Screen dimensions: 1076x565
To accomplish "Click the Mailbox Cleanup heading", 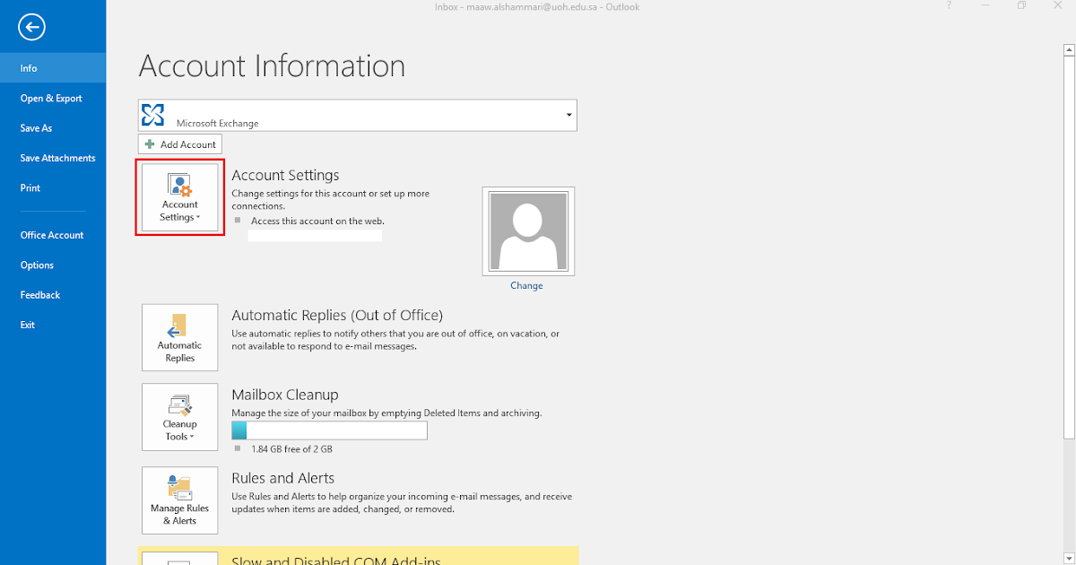I will tap(285, 395).
